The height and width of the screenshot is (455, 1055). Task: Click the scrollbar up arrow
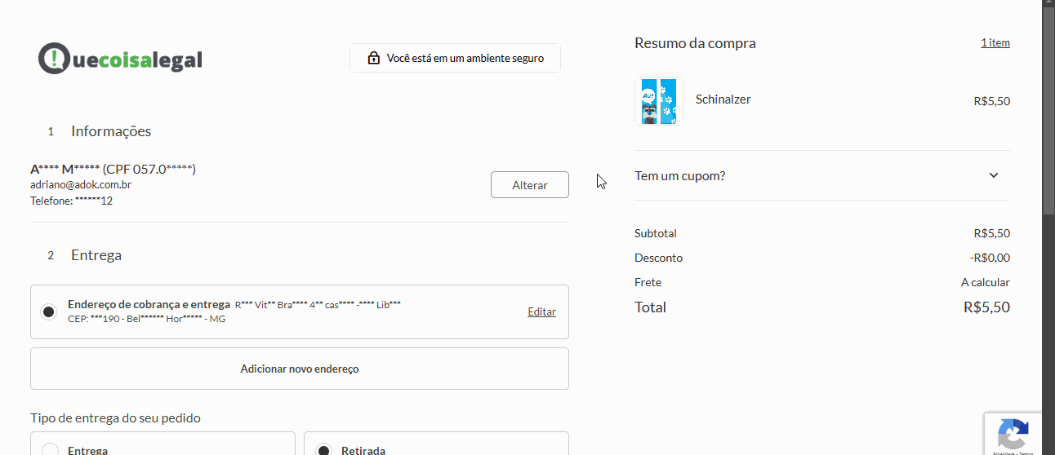pos(1048,5)
